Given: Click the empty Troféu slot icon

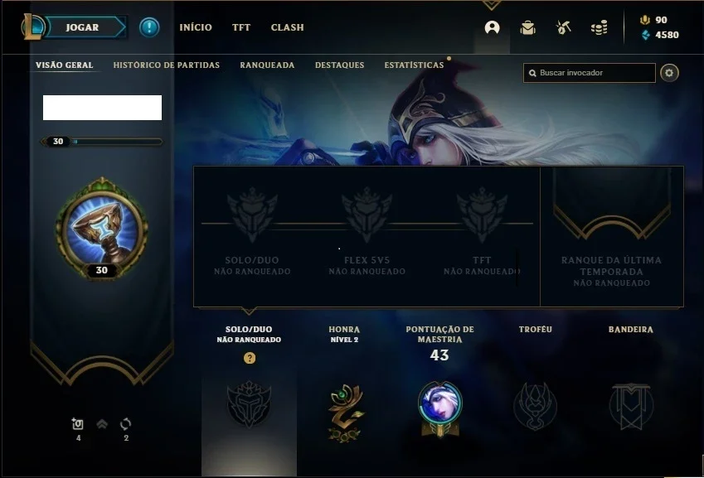Looking at the screenshot, I should (x=535, y=406).
